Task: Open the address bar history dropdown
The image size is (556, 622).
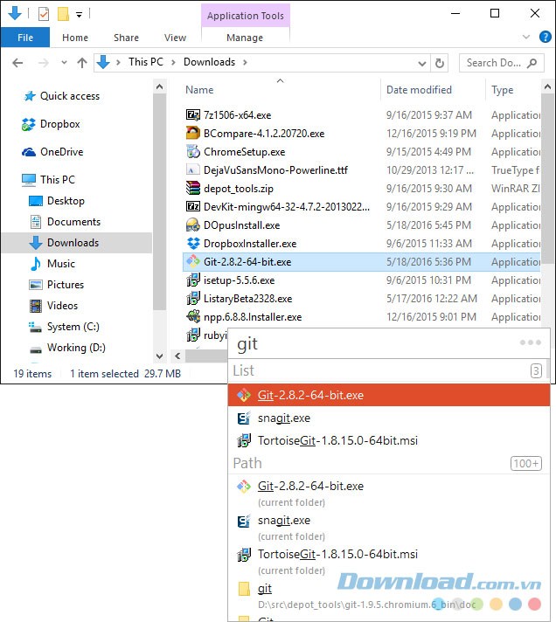Action: click(x=422, y=63)
